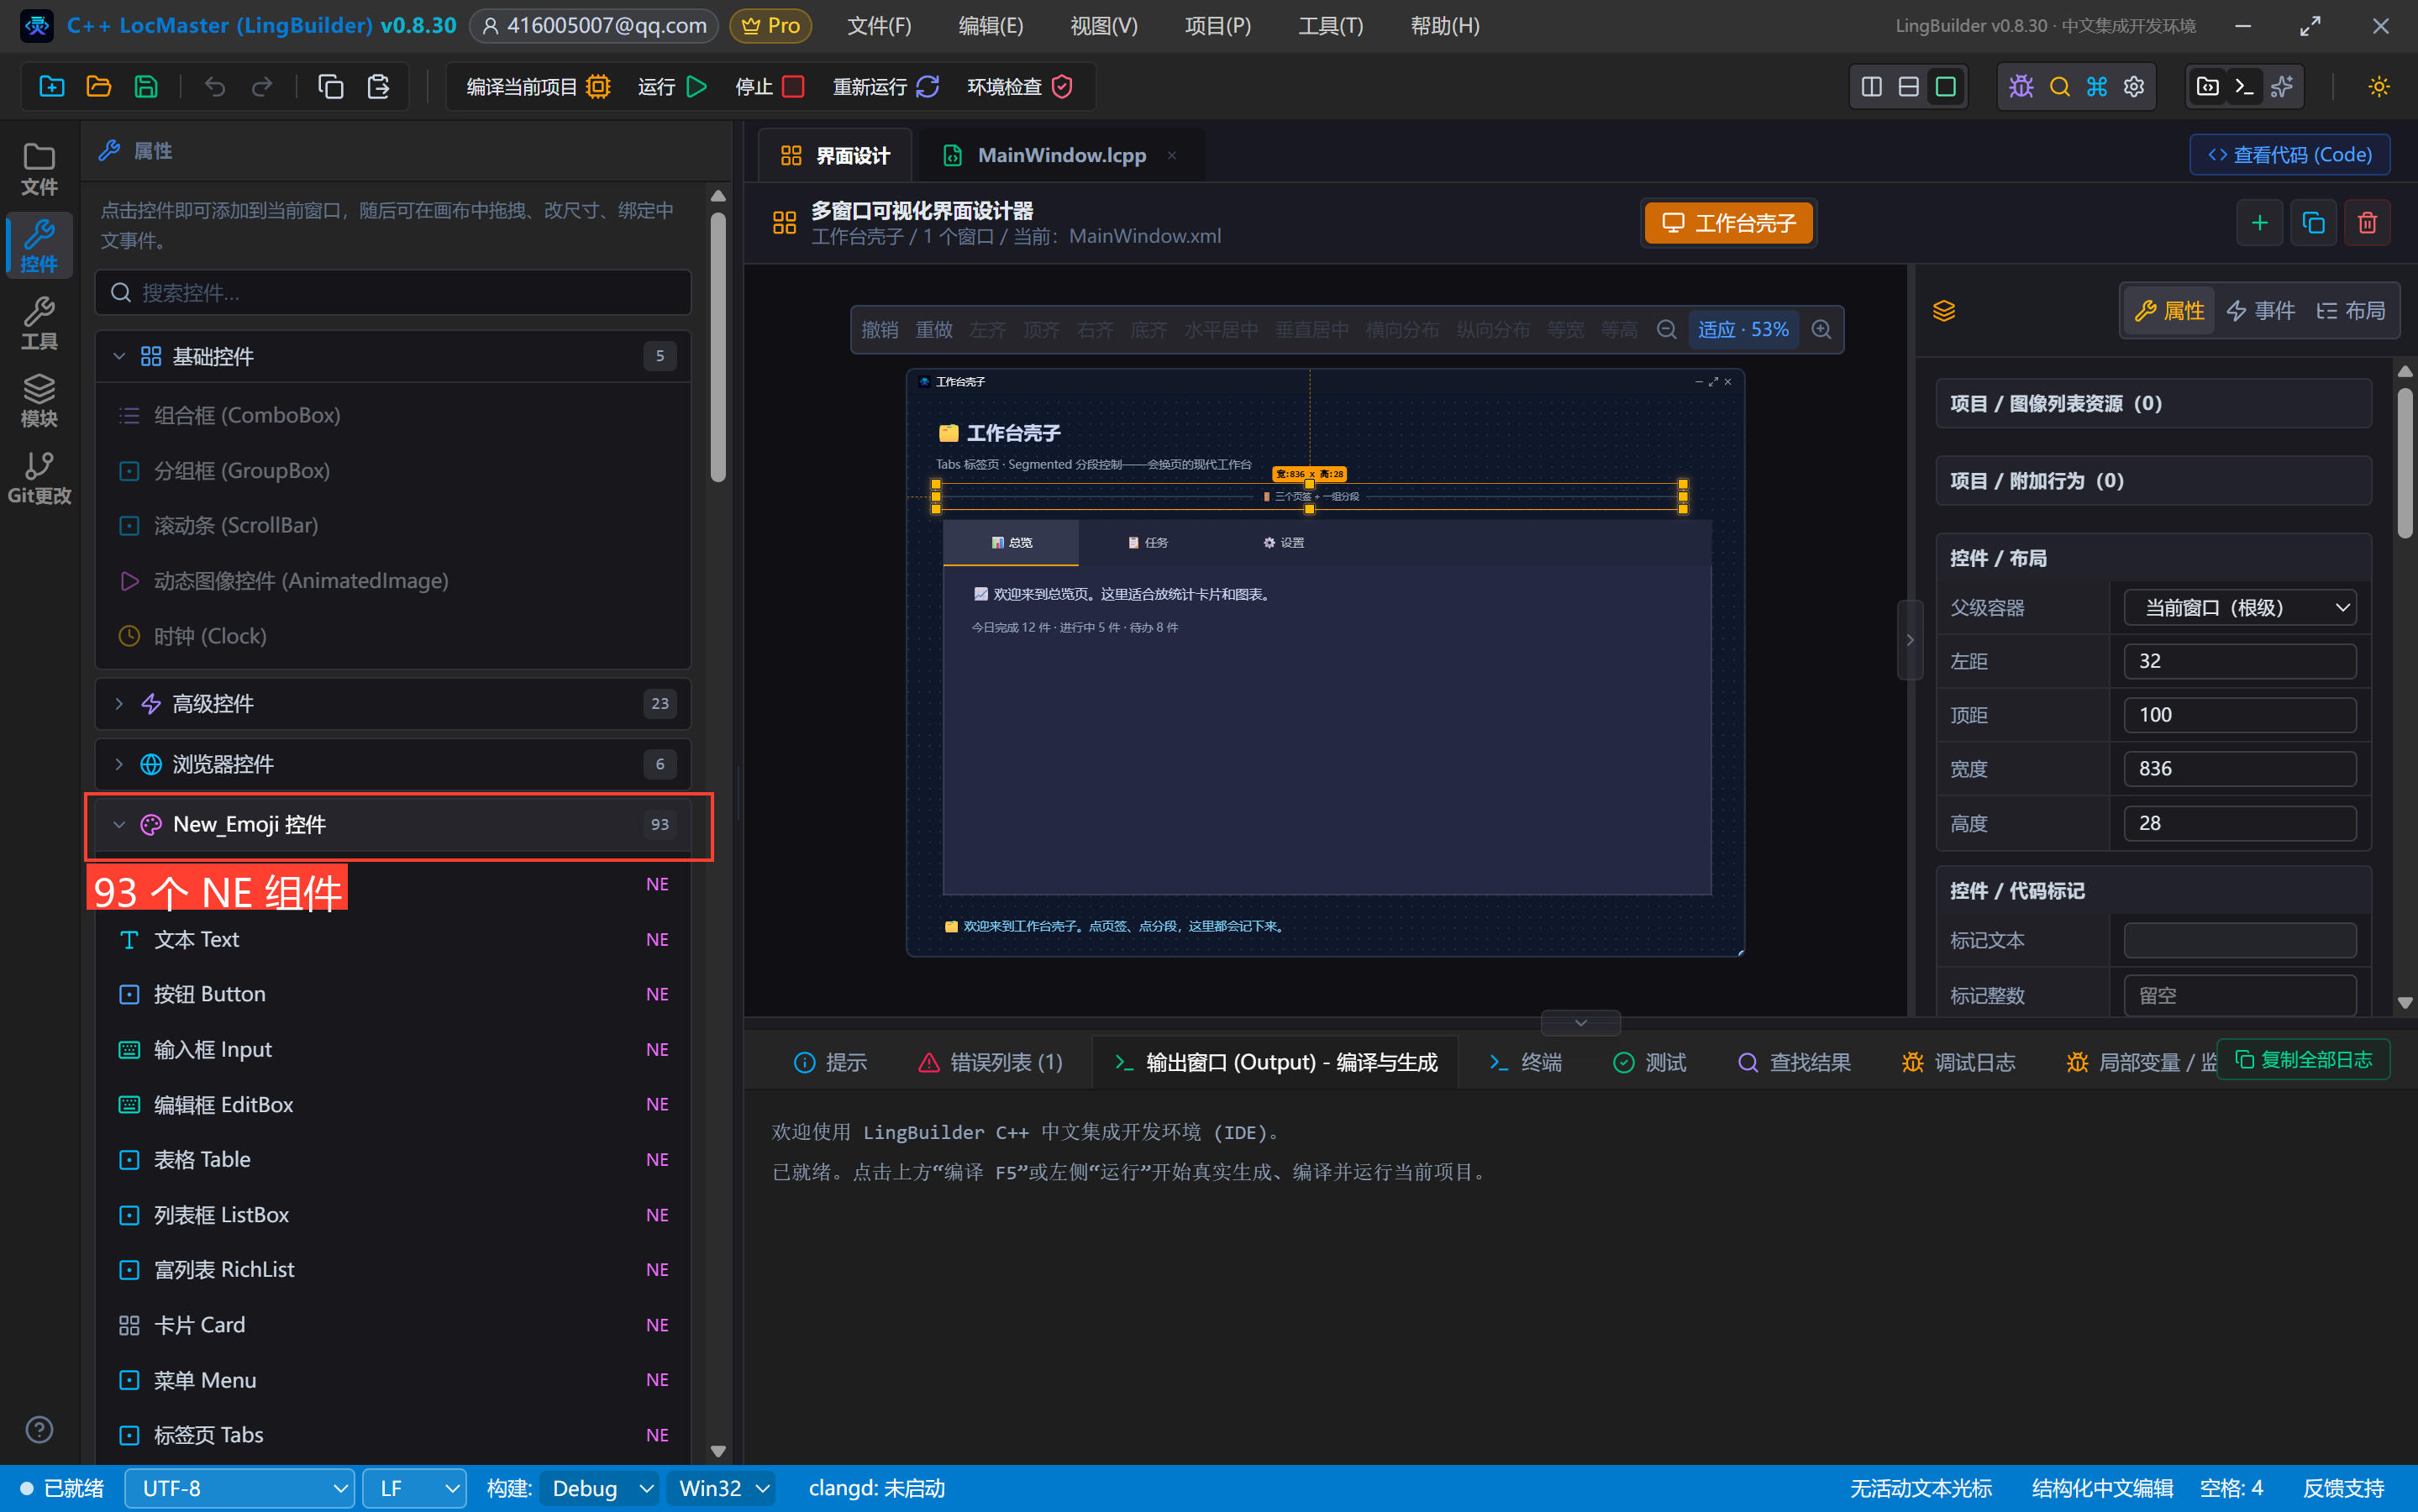Screen dimensions: 2418x1512
Task: Collapse the 基础控件 category
Action: point(393,357)
